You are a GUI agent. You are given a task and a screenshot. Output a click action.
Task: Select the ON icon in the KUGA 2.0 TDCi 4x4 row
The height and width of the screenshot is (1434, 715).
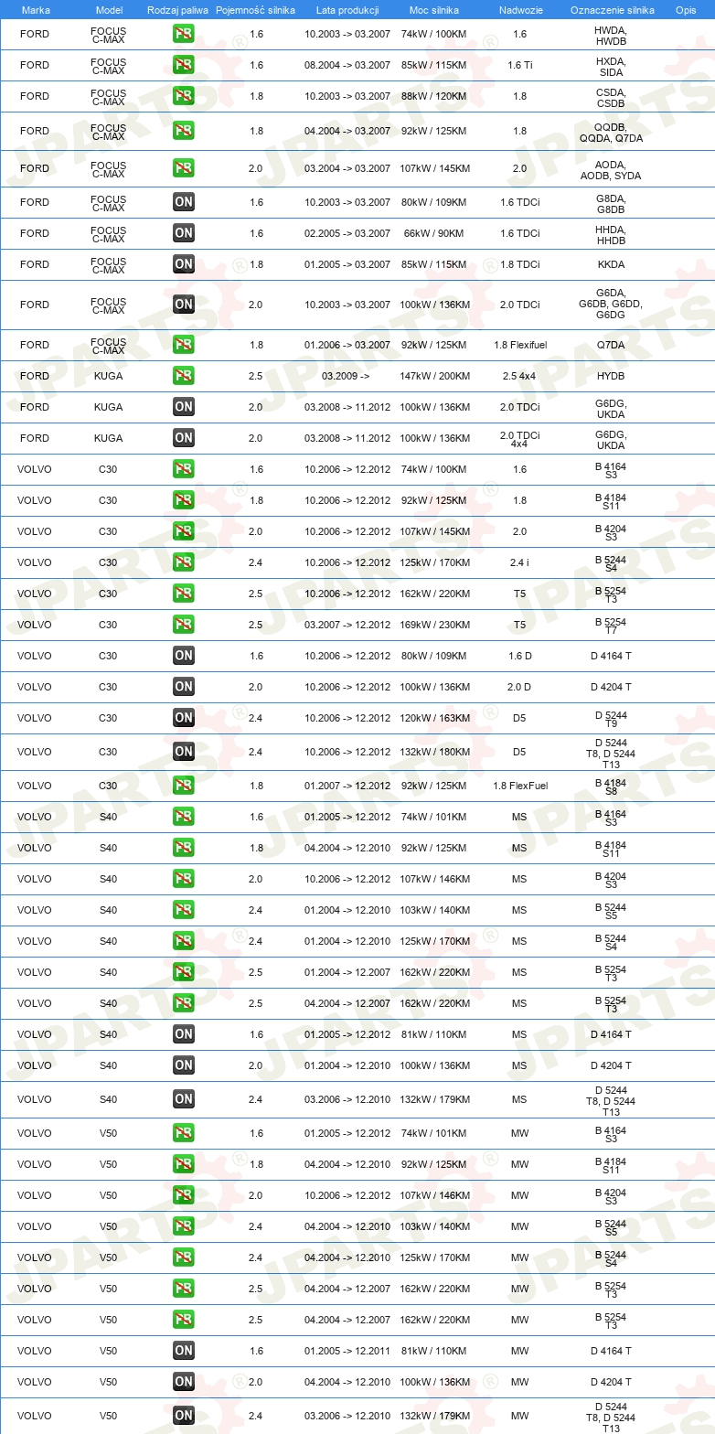coord(184,438)
